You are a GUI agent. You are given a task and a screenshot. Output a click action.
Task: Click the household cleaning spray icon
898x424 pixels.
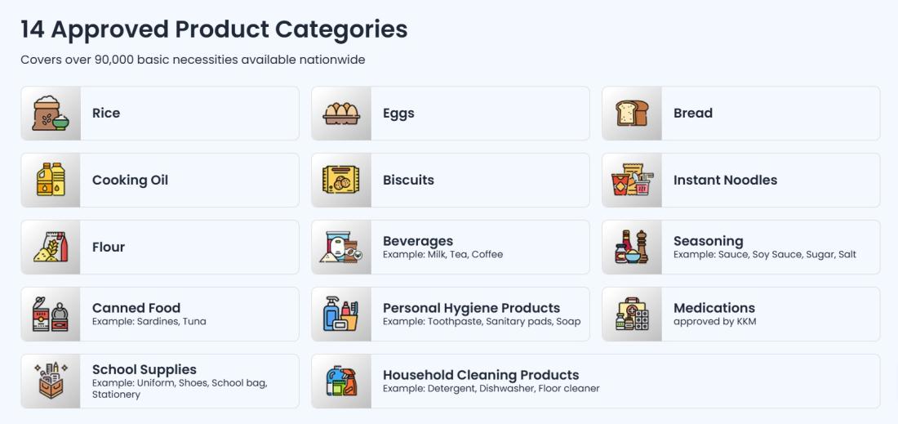[341, 381]
